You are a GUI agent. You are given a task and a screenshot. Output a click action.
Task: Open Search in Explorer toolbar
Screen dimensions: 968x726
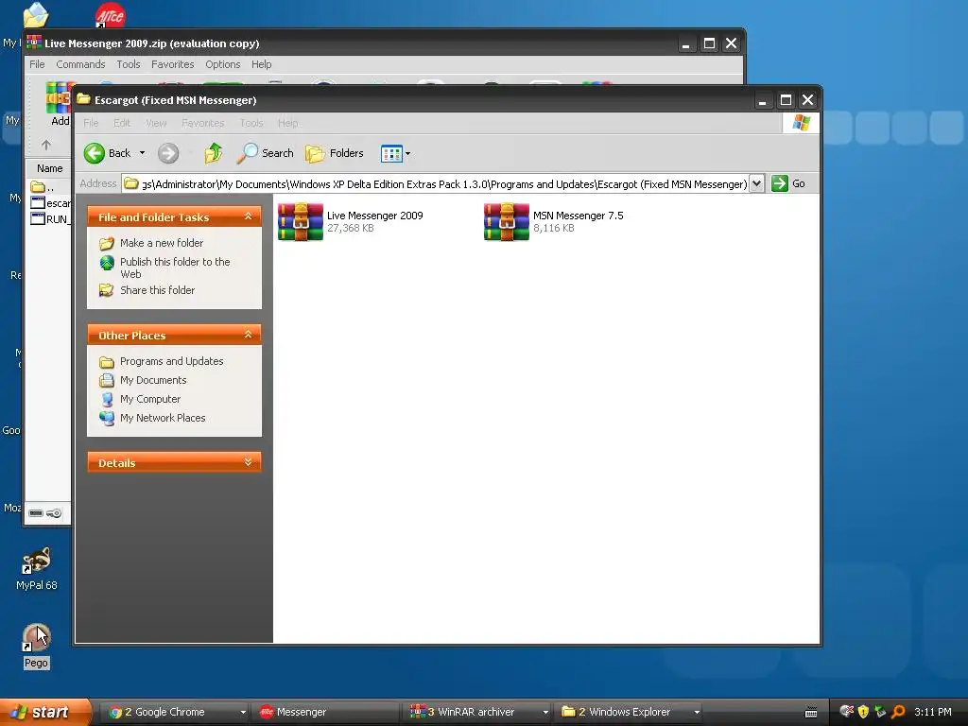click(266, 153)
